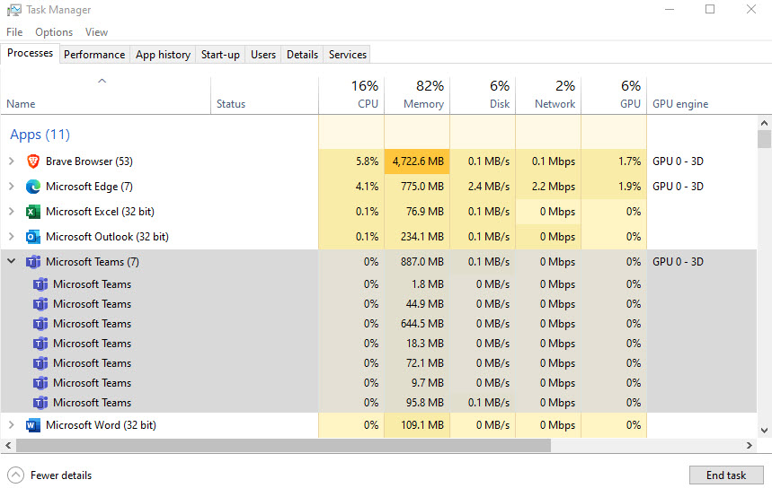Switch to the Performance tab
The width and height of the screenshot is (772, 497).
94,55
